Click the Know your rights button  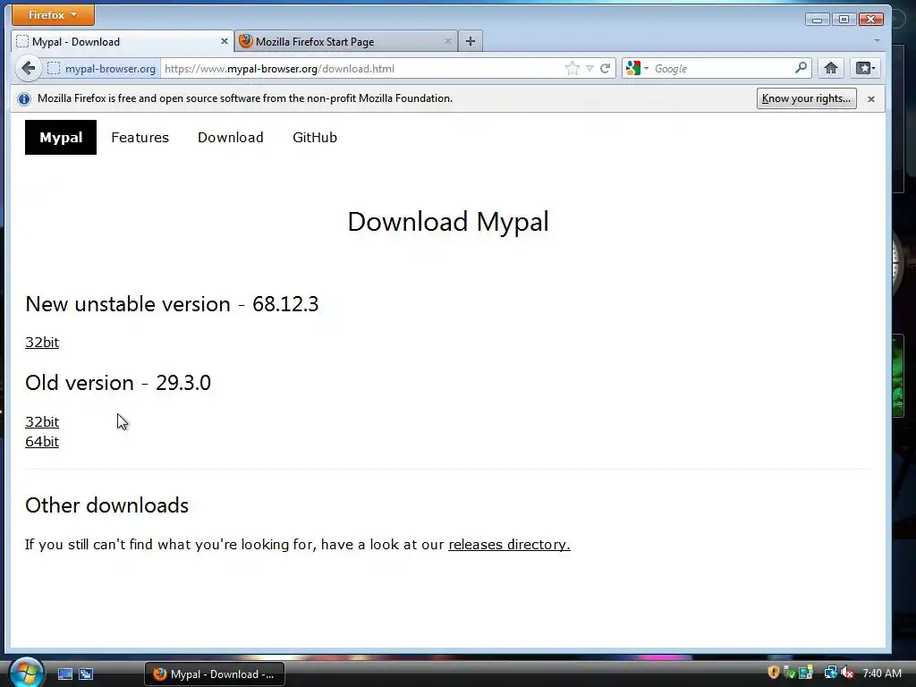click(806, 98)
